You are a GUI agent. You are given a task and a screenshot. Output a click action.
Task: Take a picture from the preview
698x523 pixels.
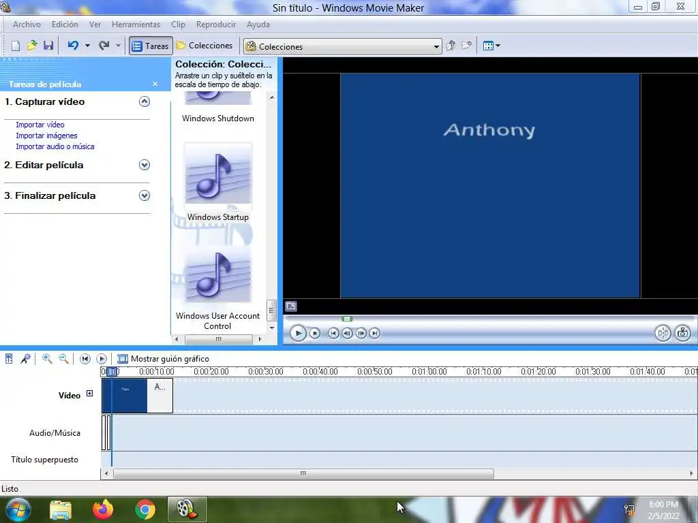click(683, 333)
